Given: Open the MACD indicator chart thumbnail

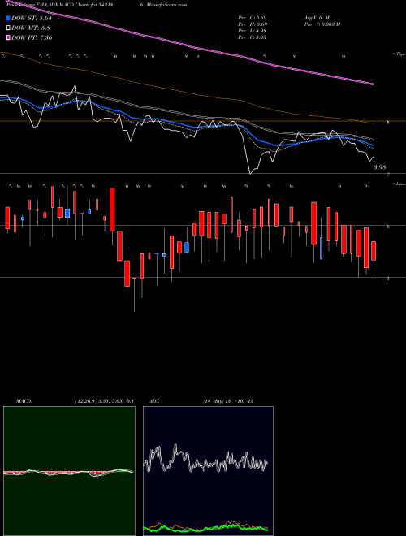Looking at the screenshot, I should pos(69,471).
